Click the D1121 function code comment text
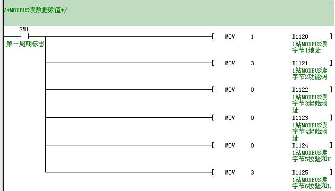Image resolution: width=335 pixels, height=191 pixels. [309, 74]
